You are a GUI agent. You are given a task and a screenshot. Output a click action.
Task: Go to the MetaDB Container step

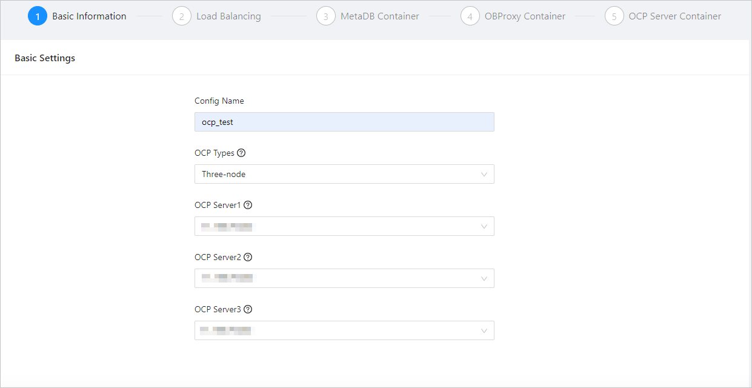[379, 16]
